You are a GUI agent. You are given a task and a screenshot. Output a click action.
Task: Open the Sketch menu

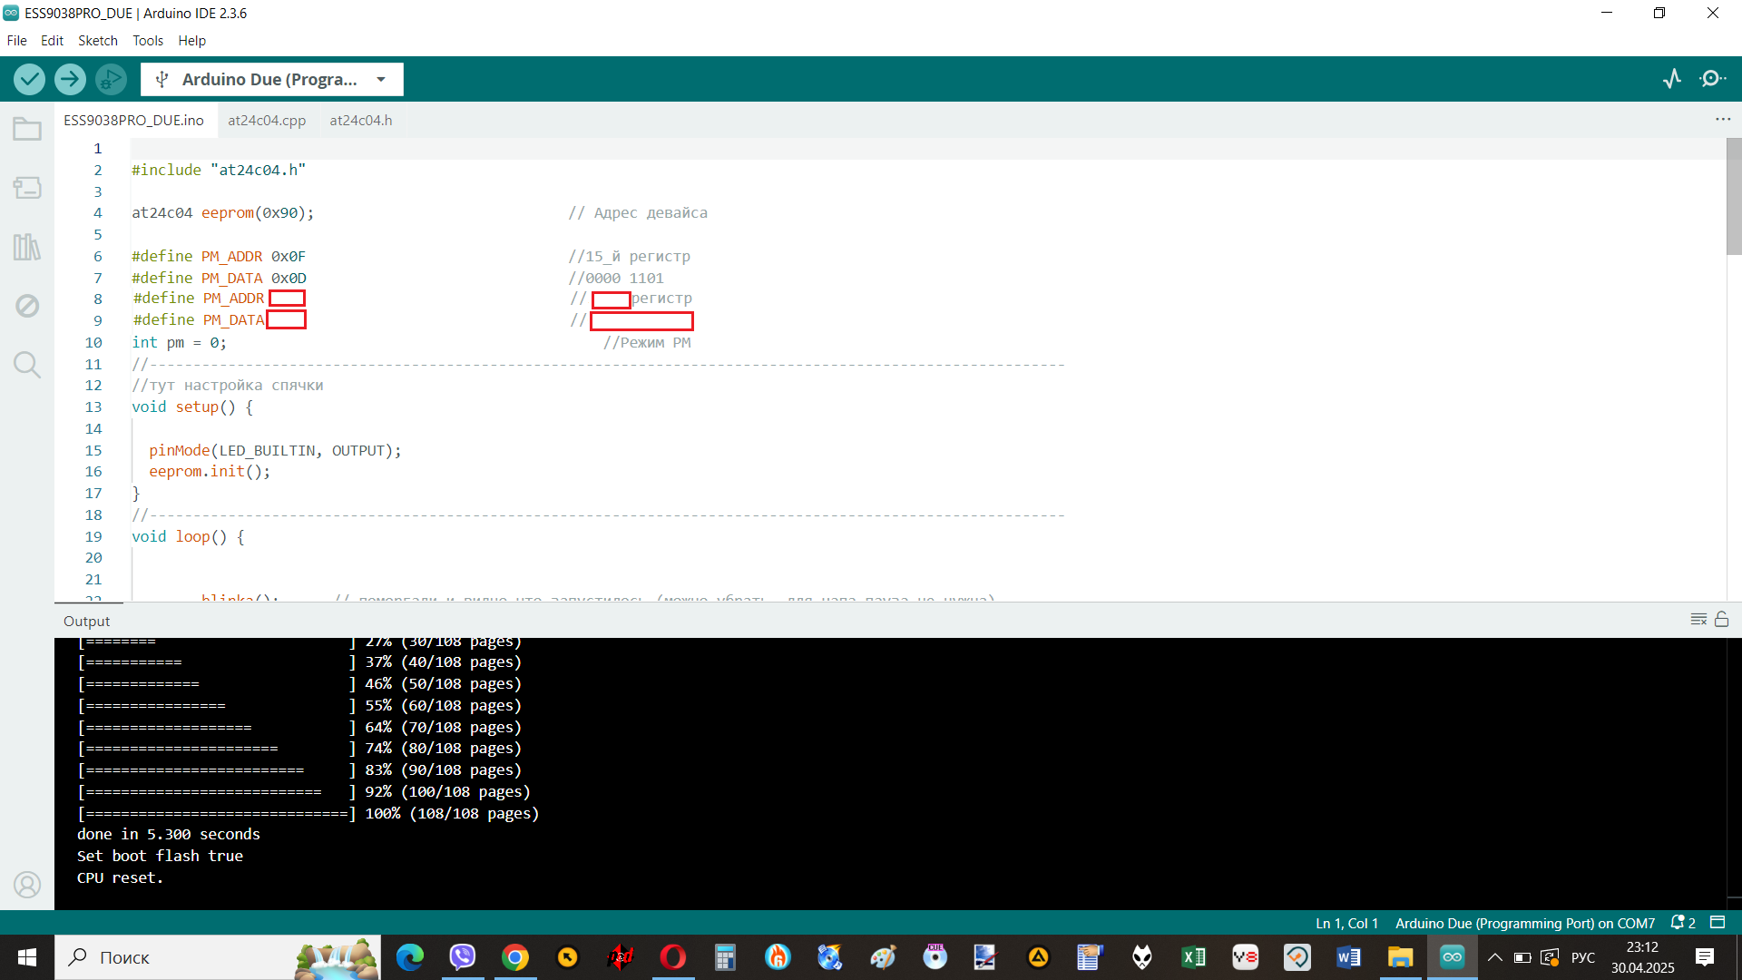pyautogui.click(x=98, y=41)
